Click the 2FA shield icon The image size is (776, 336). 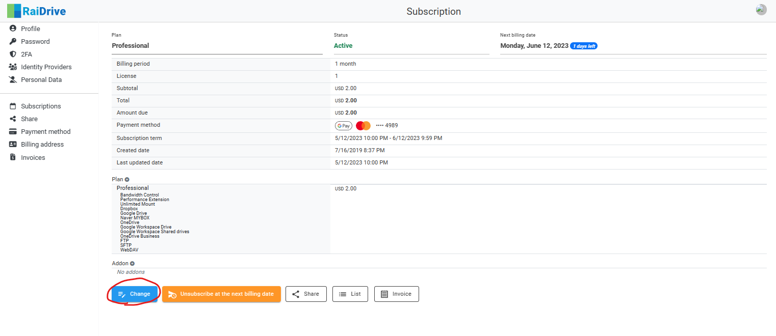(13, 54)
